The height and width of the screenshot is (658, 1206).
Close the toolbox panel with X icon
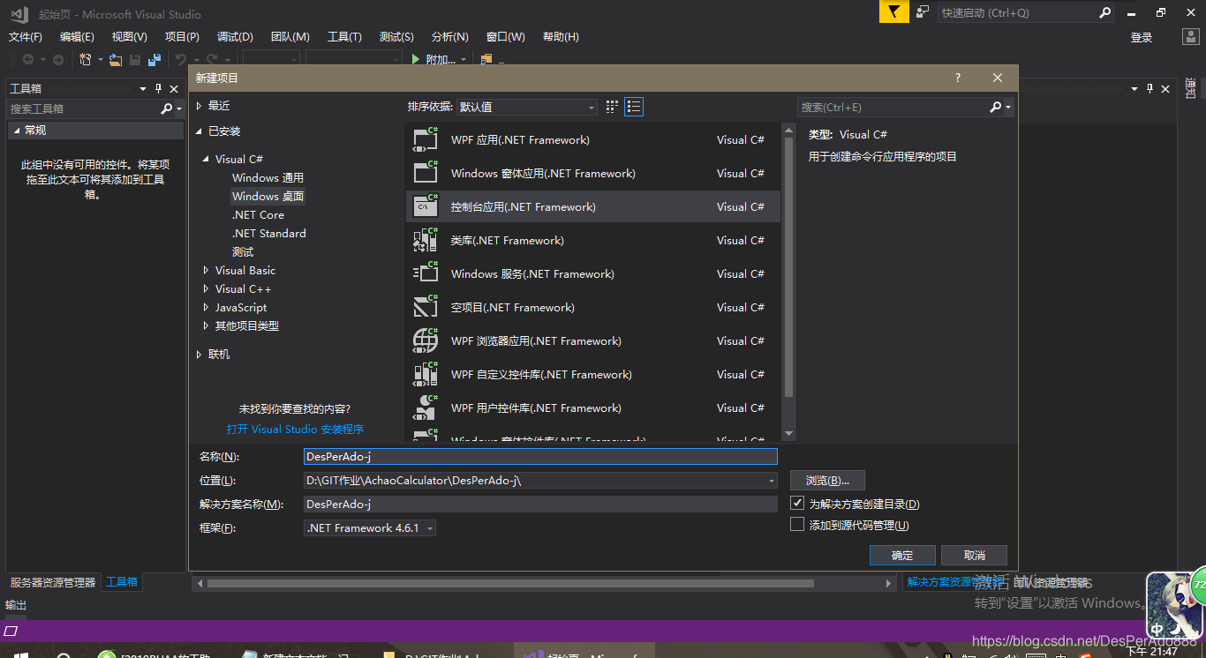[x=175, y=88]
